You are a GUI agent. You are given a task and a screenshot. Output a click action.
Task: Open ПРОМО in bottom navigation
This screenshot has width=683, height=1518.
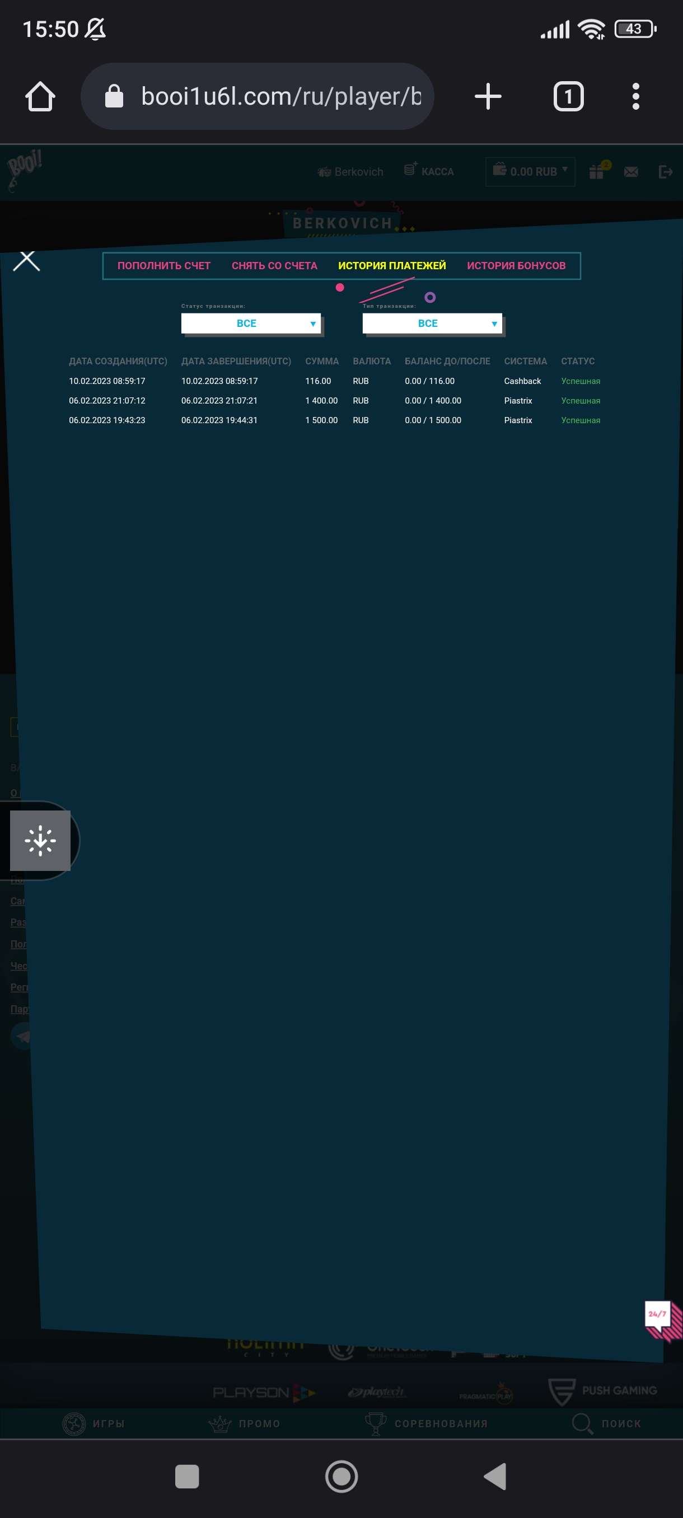click(244, 1424)
